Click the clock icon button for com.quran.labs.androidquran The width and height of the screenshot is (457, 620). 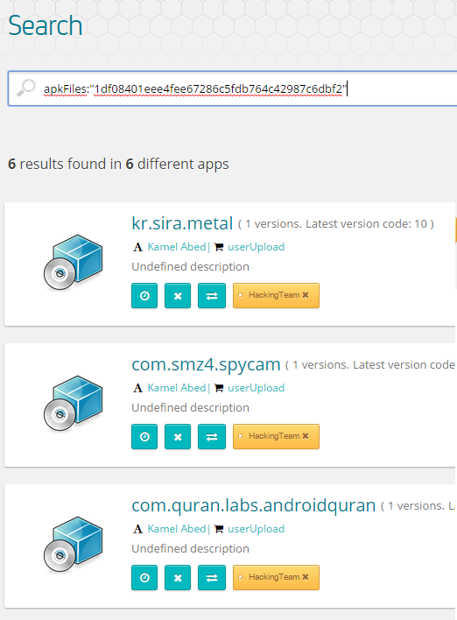click(x=144, y=577)
